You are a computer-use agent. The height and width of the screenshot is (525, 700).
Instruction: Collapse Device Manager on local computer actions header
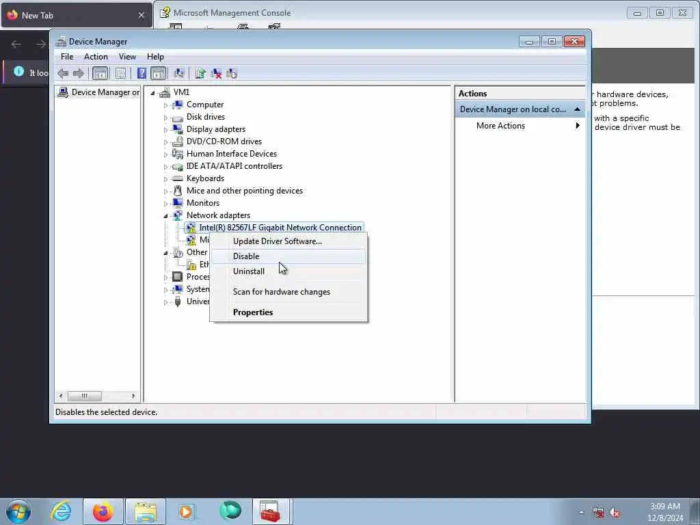[x=577, y=109]
